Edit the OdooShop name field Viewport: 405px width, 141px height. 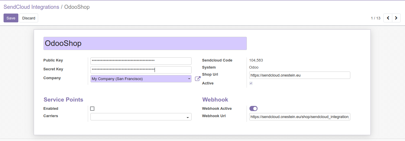(145, 43)
